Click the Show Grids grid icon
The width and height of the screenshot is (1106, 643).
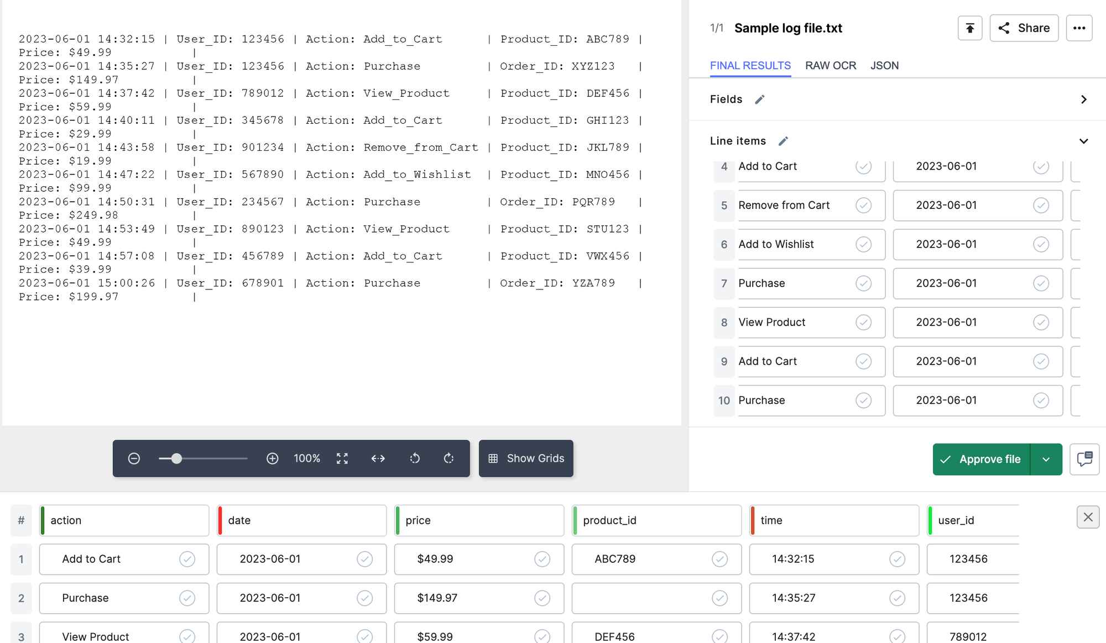(493, 458)
